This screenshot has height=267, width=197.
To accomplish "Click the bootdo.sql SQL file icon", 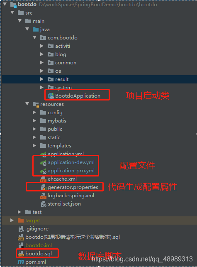I will (21, 254).
